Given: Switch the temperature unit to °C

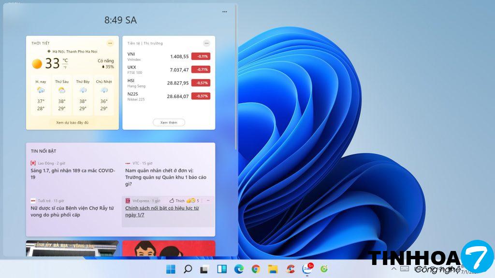Looking at the screenshot, I should (65, 60).
